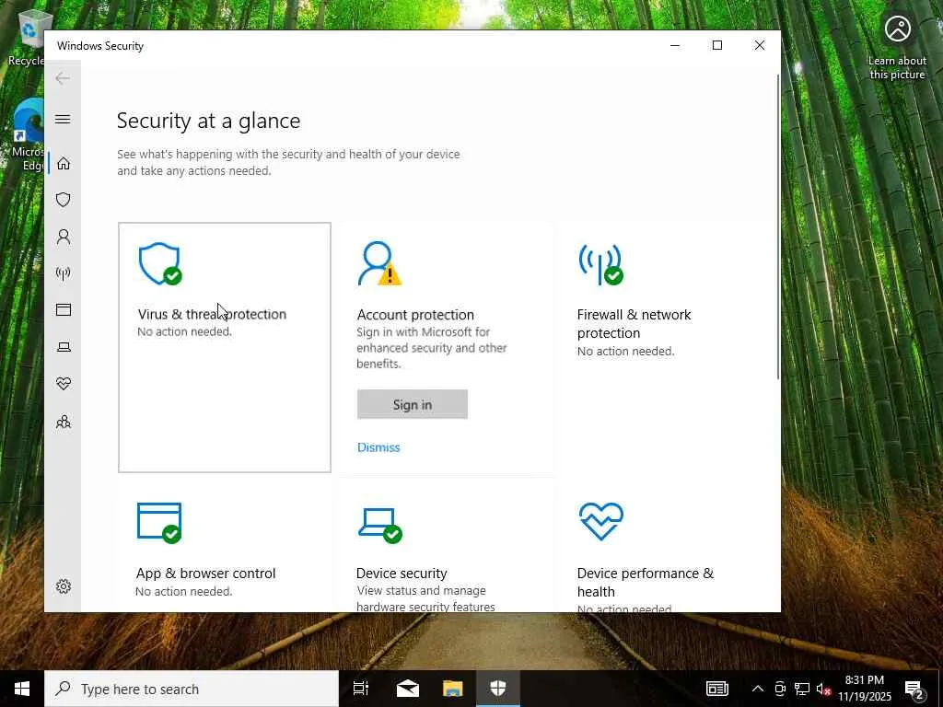Click the taskbar clock and date
This screenshot has width=943, height=707.
point(864,689)
